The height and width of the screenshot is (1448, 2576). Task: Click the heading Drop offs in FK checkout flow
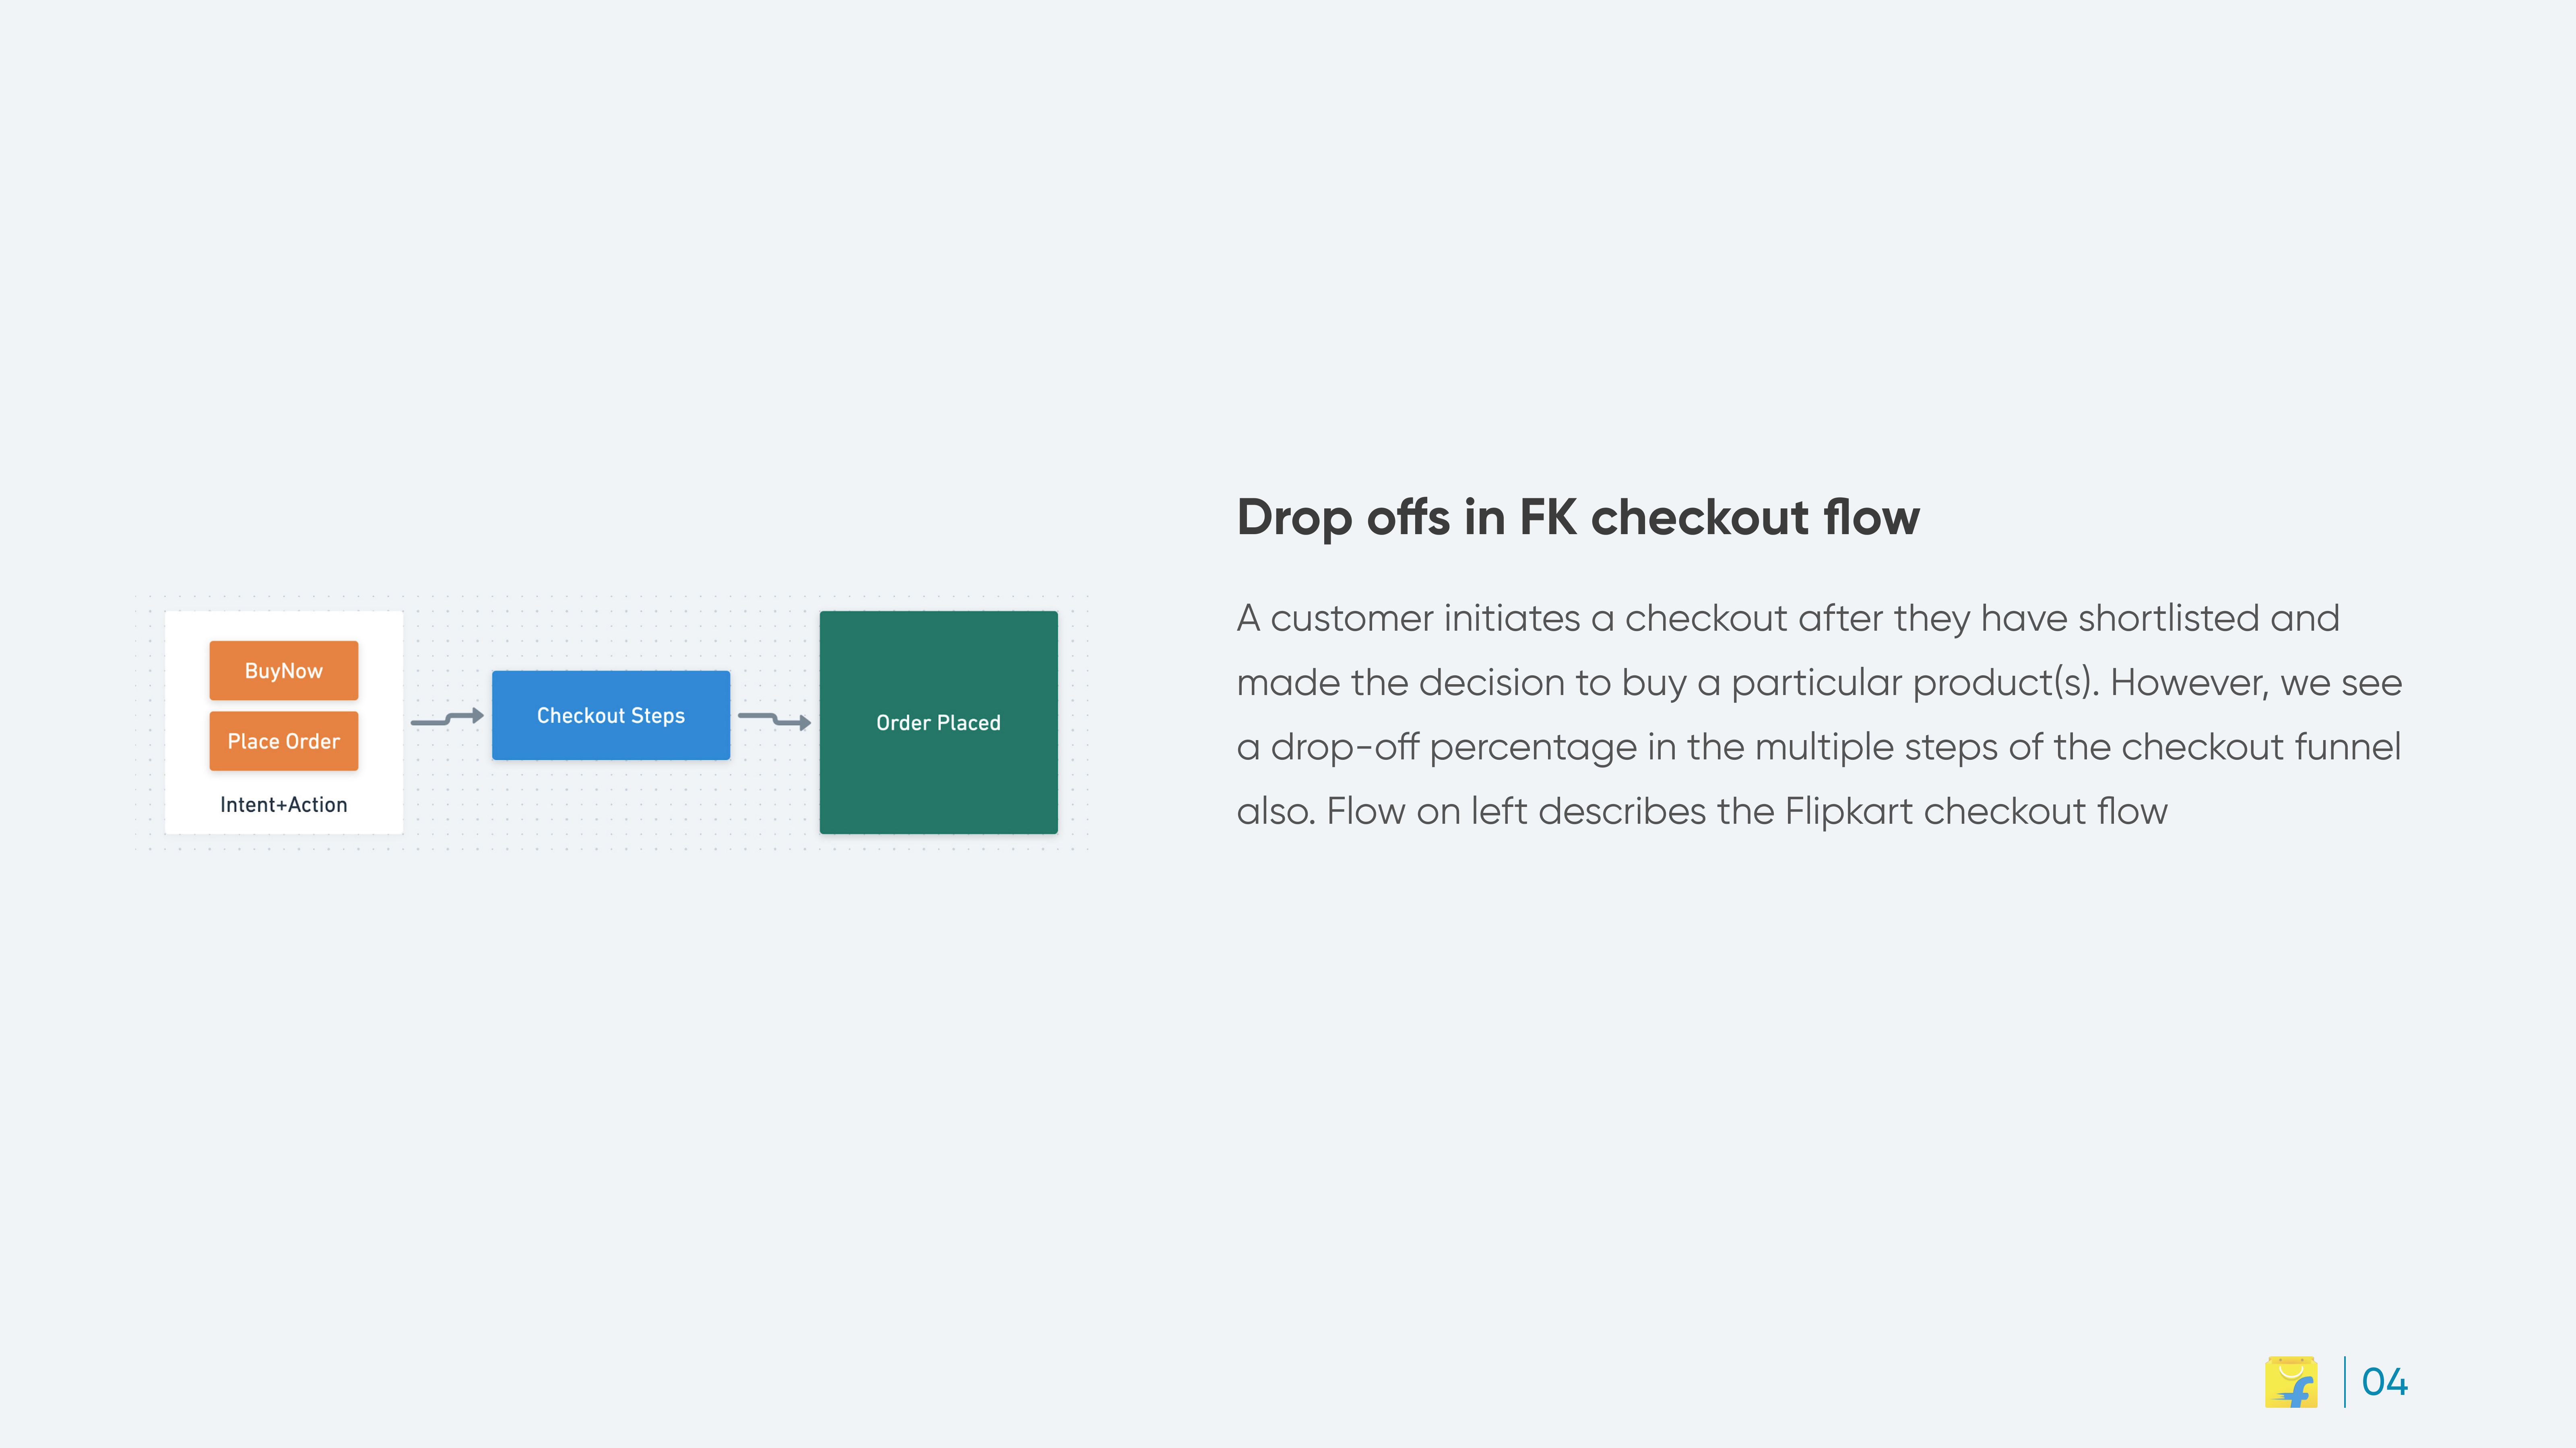coord(1578,518)
